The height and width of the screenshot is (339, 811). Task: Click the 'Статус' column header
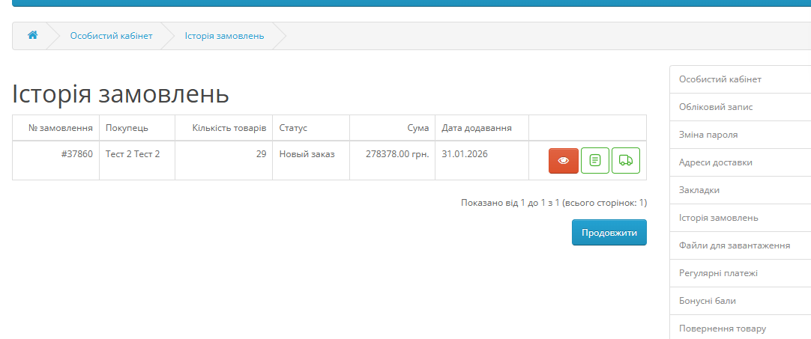point(311,128)
